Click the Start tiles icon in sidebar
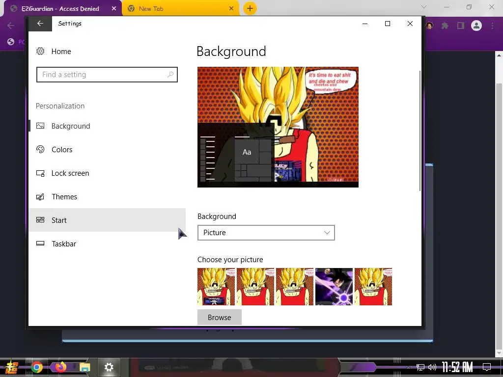Screen dimensions: 503x377 pyautogui.click(x=40, y=220)
